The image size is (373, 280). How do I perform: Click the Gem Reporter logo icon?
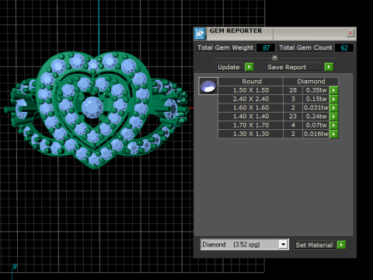click(200, 33)
